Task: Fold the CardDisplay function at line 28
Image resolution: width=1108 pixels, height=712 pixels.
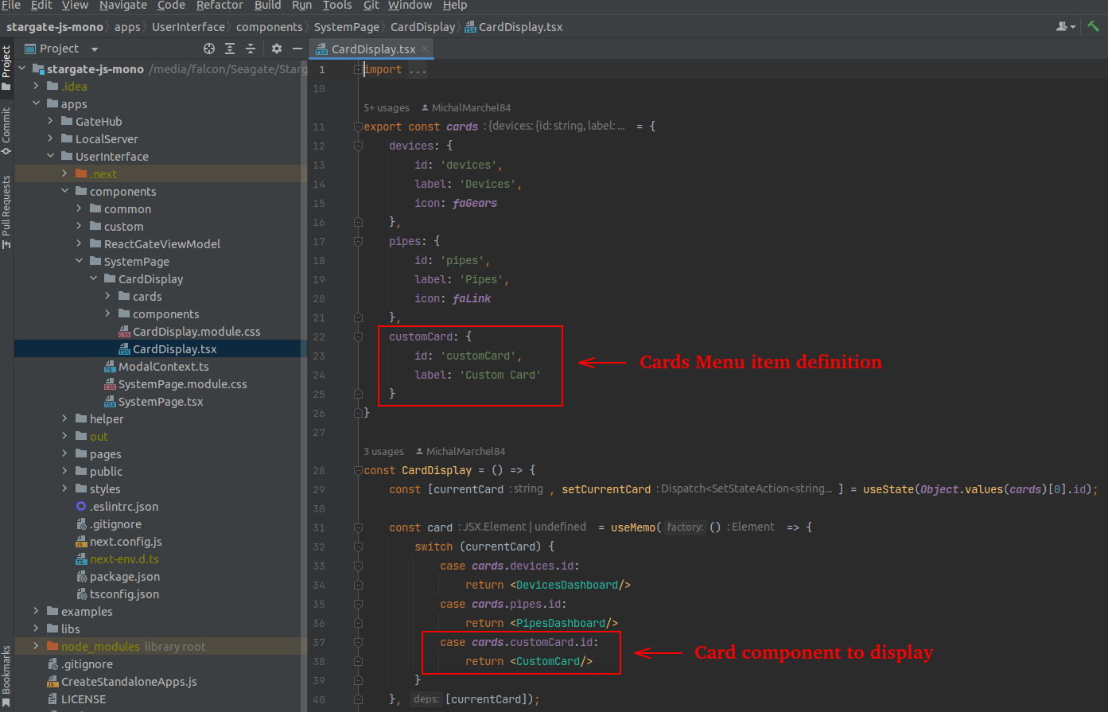Action: pos(358,470)
